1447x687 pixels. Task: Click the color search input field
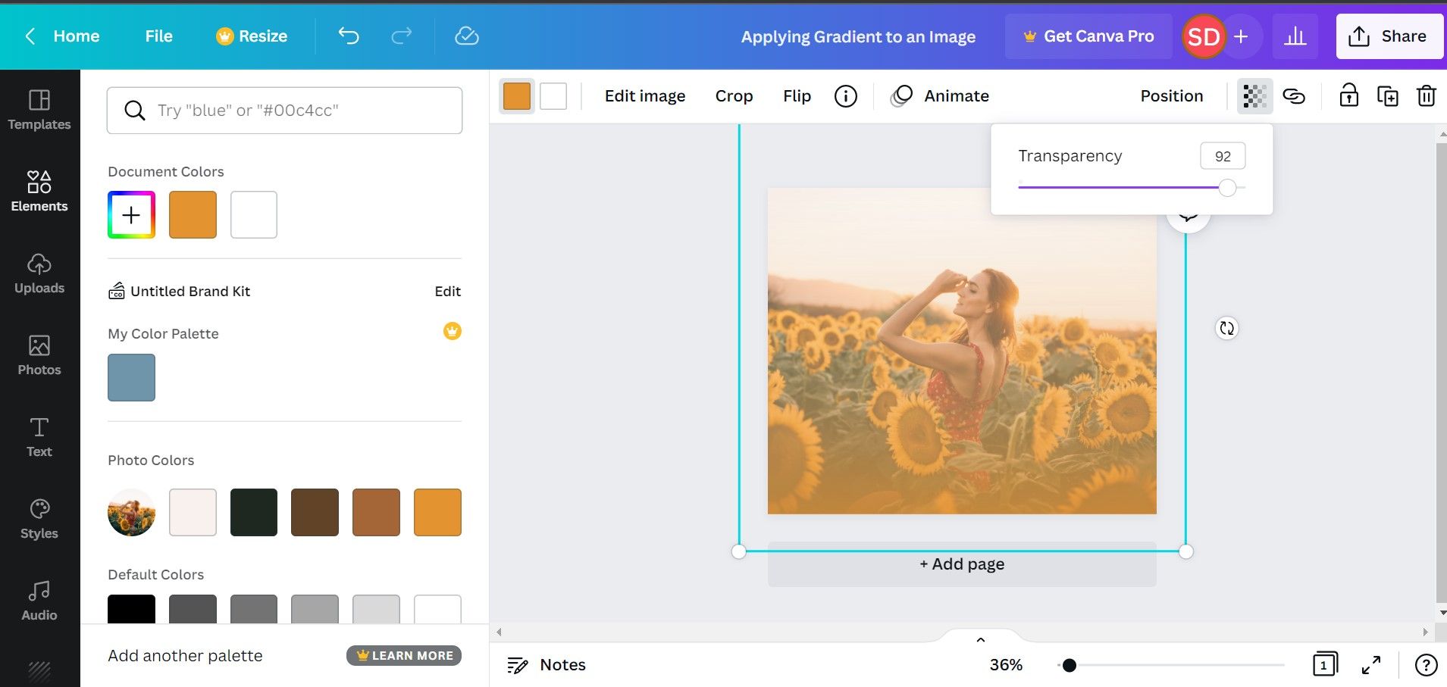click(x=284, y=111)
